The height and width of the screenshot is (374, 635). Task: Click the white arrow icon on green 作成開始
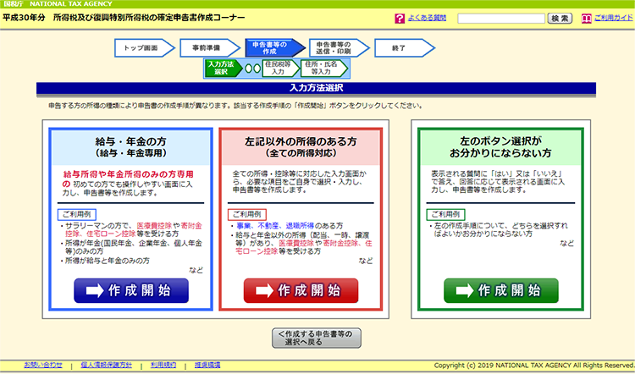click(465, 290)
